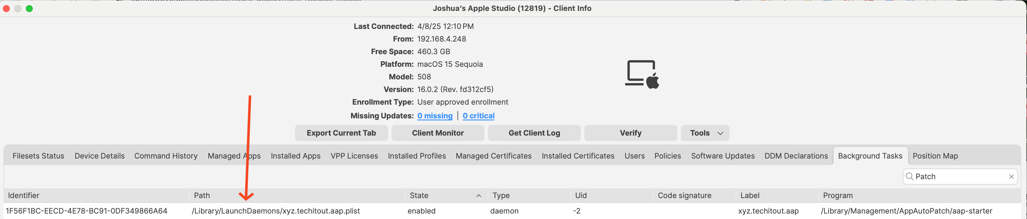Click the version 16.0.2 value

point(455,90)
